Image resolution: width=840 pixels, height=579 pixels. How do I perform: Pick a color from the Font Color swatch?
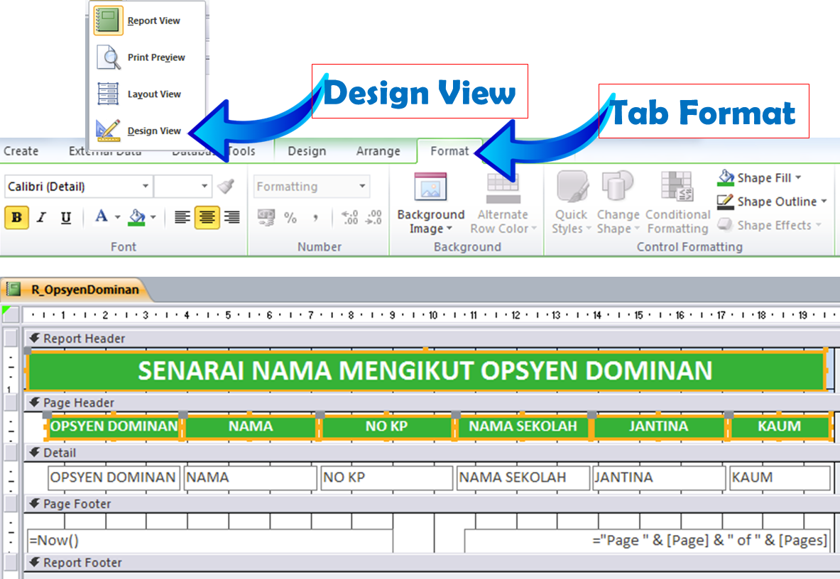[x=101, y=218]
